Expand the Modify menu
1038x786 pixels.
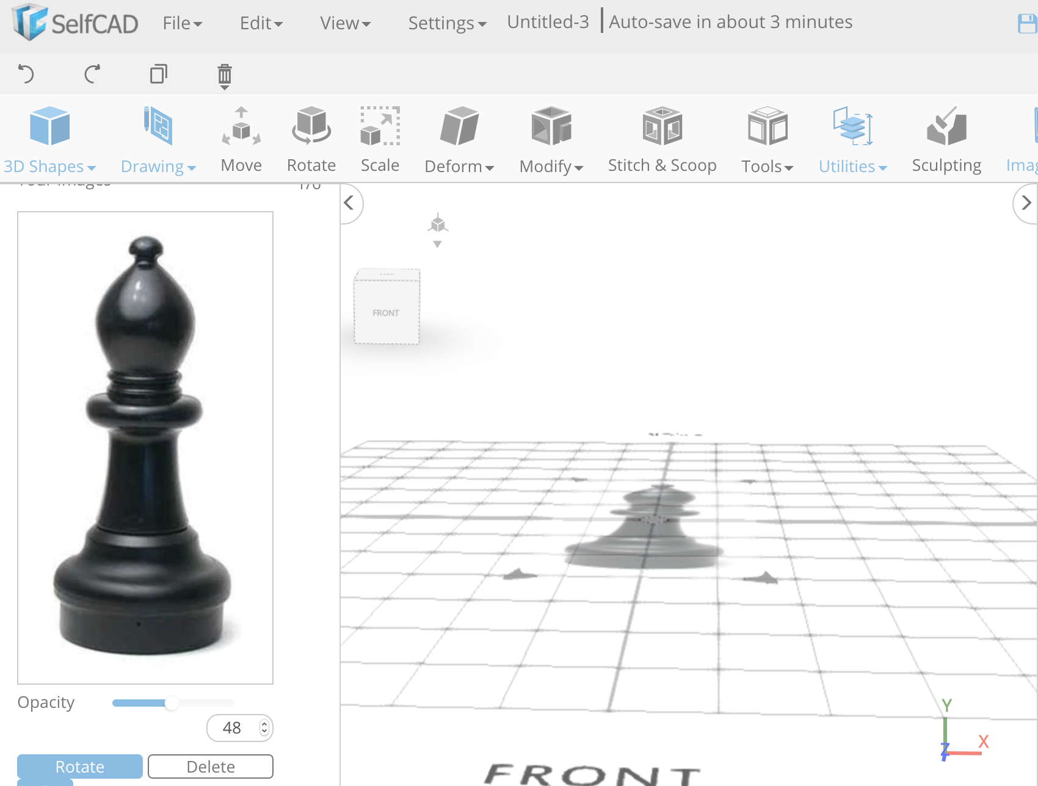pos(550,140)
